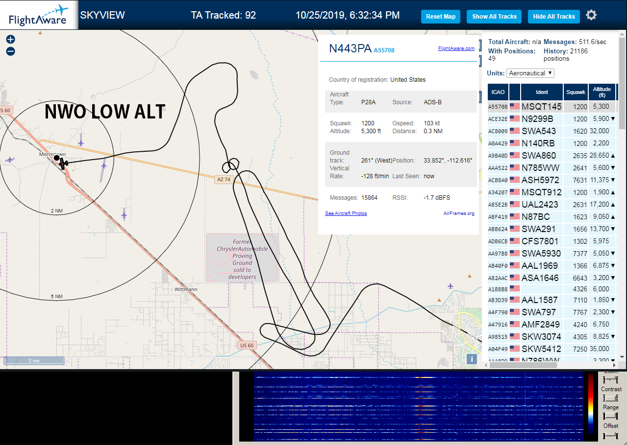Sort table by Ident column header

542,92
